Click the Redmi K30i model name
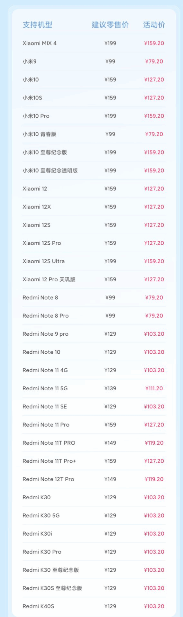Image resolution: width=183 pixels, height=617 pixels. point(37,534)
